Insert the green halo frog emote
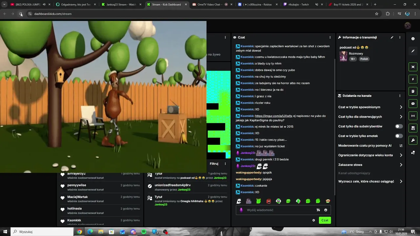420x236 pixels. pyautogui.click(x=259, y=201)
